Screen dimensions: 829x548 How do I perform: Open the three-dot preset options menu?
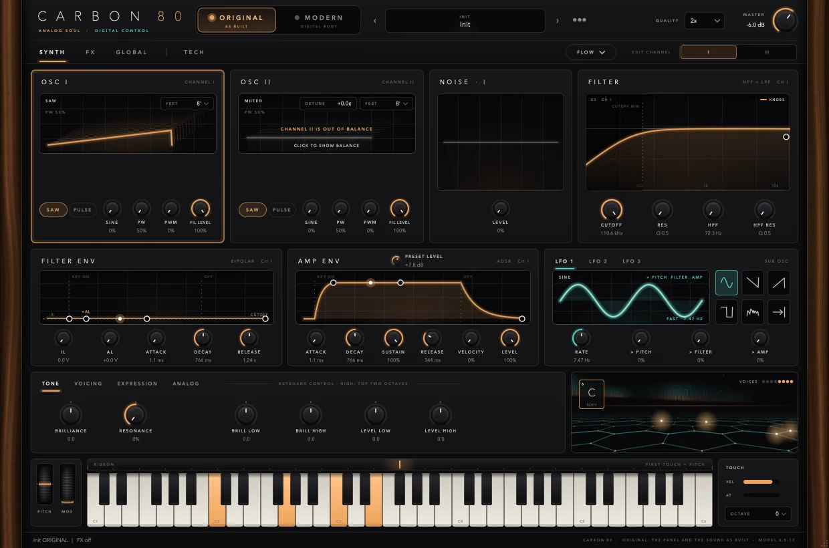[580, 20]
